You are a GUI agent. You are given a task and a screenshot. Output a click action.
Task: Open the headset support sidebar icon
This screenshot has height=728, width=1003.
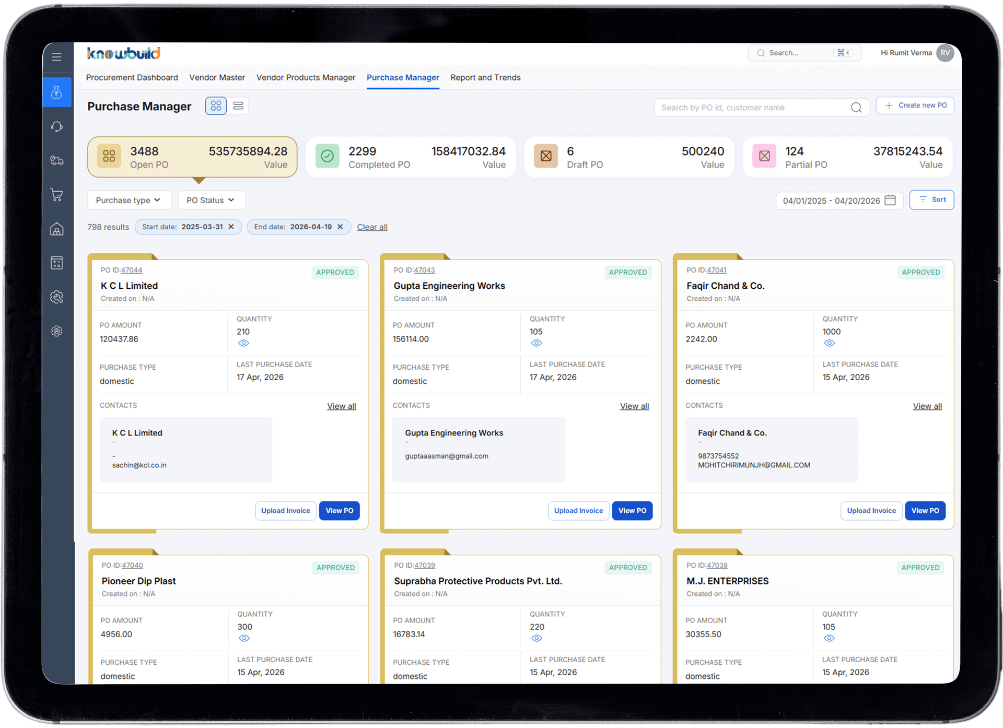click(x=57, y=126)
